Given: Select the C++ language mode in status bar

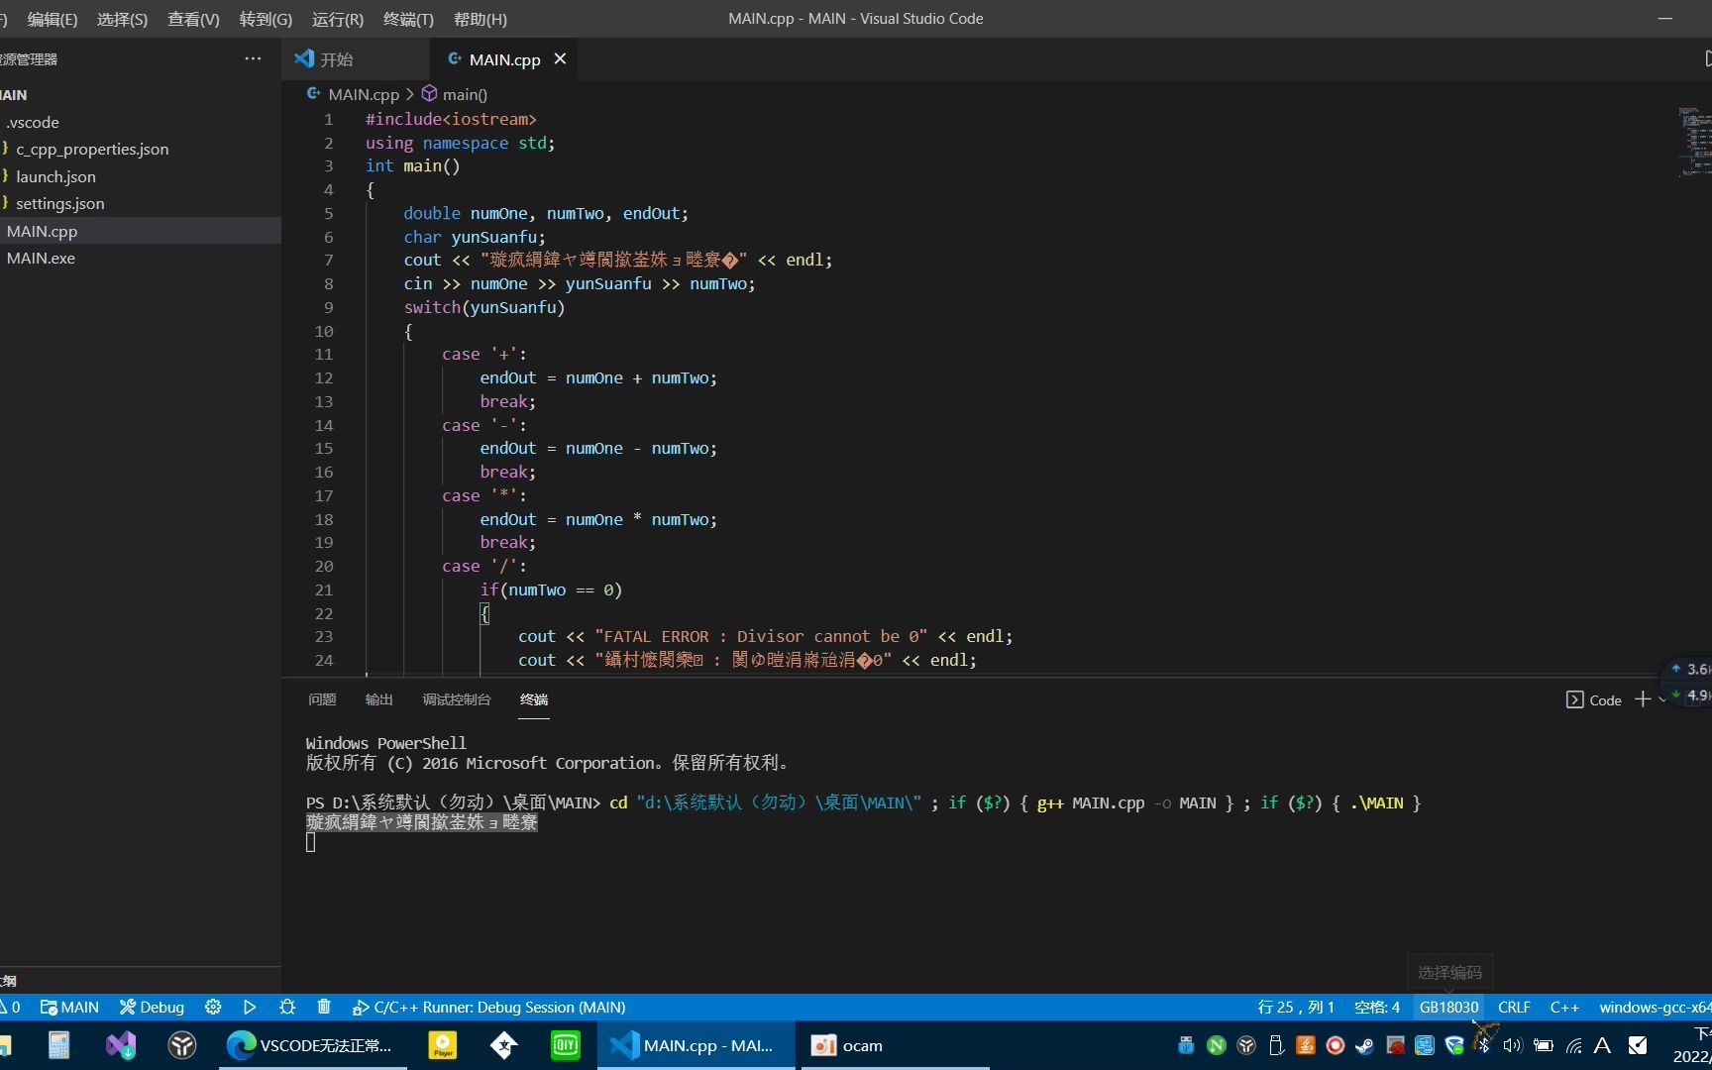Looking at the screenshot, I should pyautogui.click(x=1564, y=1007).
